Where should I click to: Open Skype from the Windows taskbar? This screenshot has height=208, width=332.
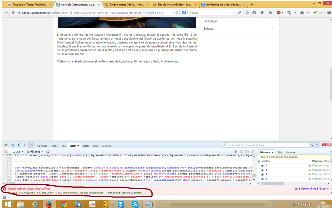pyautogui.click(x=135, y=204)
